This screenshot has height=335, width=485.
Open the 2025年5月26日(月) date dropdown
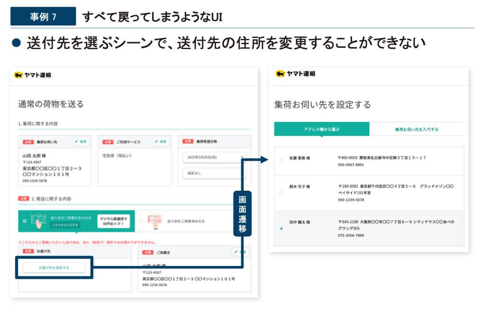point(214,158)
